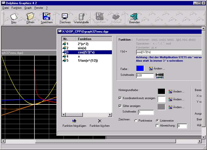Click palette icon beside Koordinatenkreuz Ändern

tap(170, 99)
